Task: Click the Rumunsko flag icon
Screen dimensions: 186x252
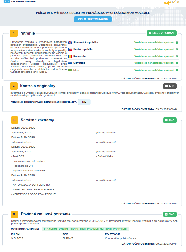Action: click(x=70, y=56)
